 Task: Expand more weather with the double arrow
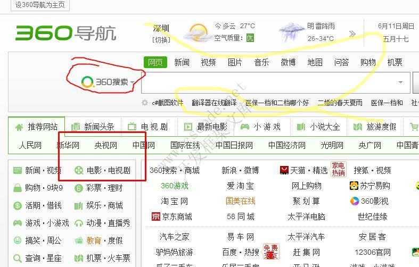[352, 34]
